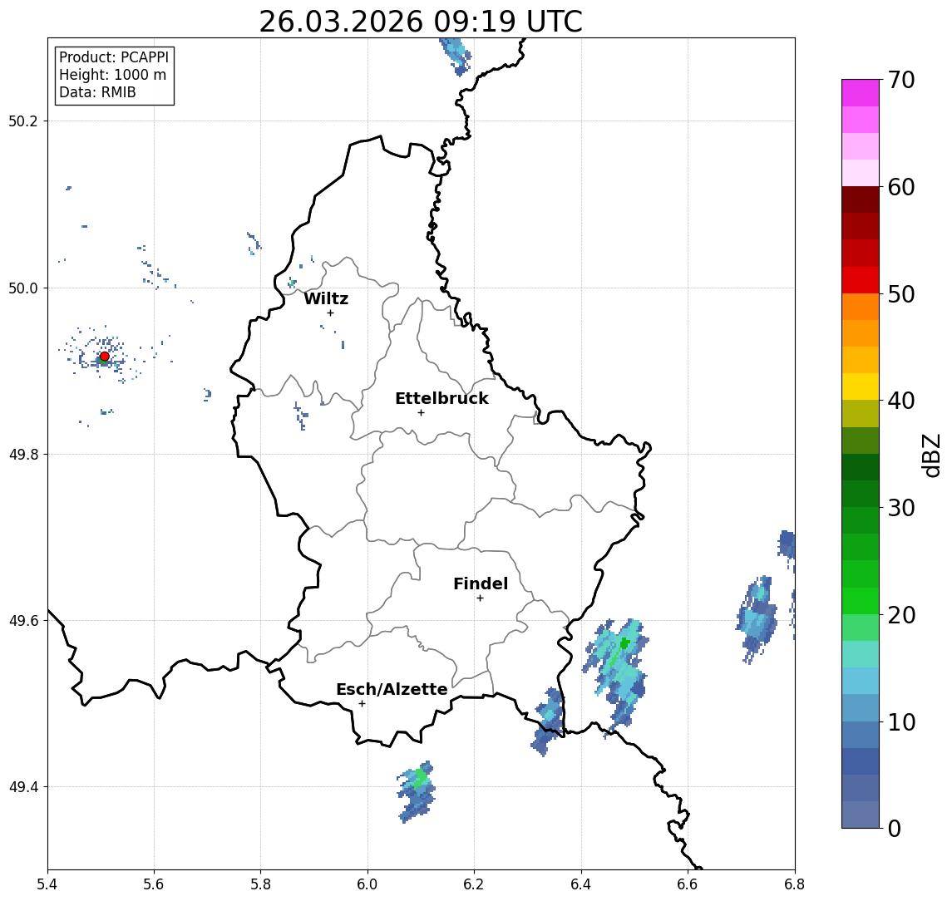Click the 70 tick on colorbar
This screenshot has width=952, height=901.
tap(901, 80)
